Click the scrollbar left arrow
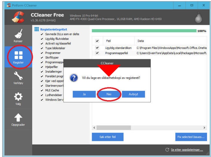Image resolution: width=211 pixels, height=157 pixels. 94,127
